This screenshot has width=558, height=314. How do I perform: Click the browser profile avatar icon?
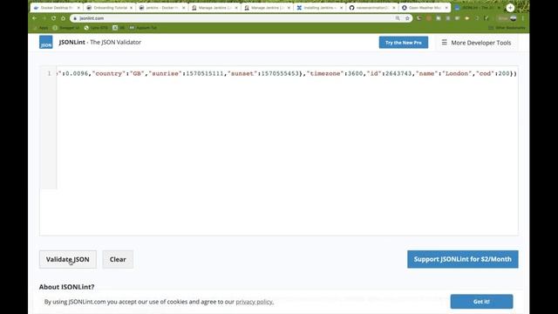coord(513,18)
